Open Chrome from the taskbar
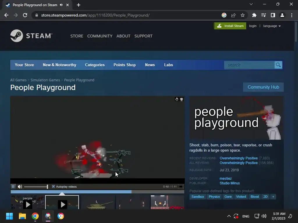 [x=35, y=216]
